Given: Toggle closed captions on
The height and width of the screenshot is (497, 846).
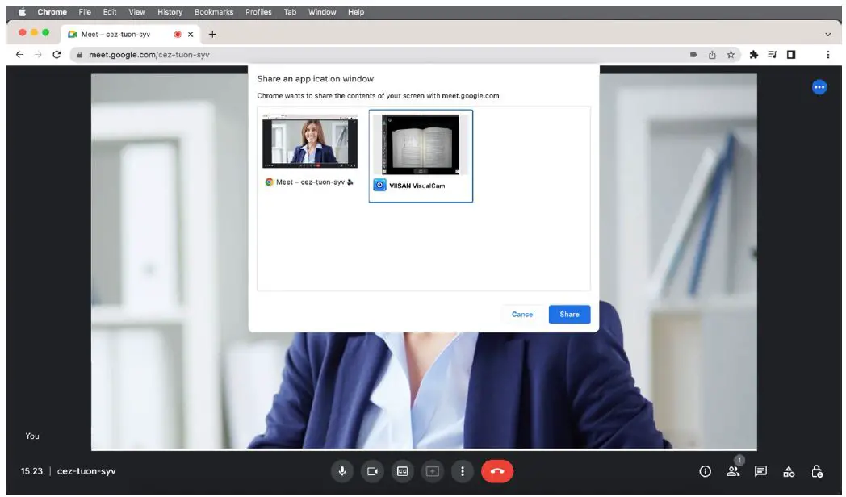Looking at the screenshot, I should 402,471.
